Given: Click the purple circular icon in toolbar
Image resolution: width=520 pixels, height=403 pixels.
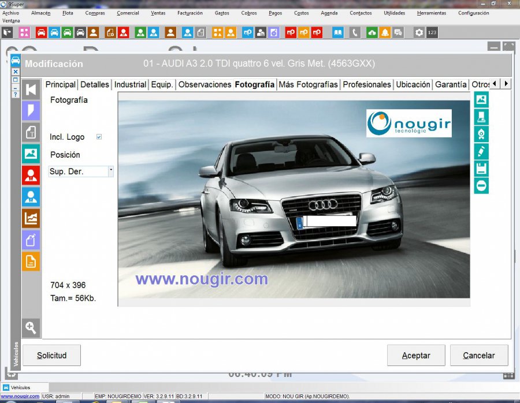Looking at the screenshot, I should [274, 32].
